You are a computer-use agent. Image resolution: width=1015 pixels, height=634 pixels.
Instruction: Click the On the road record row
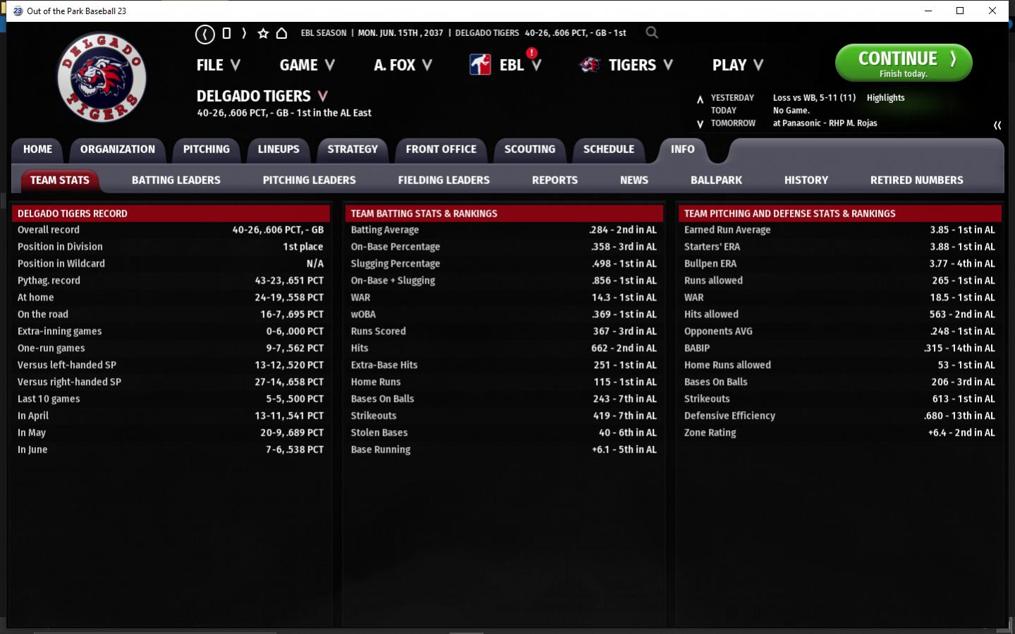click(x=171, y=315)
